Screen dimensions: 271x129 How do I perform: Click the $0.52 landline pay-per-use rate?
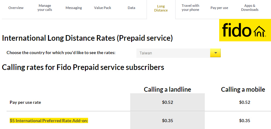coord(167,102)
